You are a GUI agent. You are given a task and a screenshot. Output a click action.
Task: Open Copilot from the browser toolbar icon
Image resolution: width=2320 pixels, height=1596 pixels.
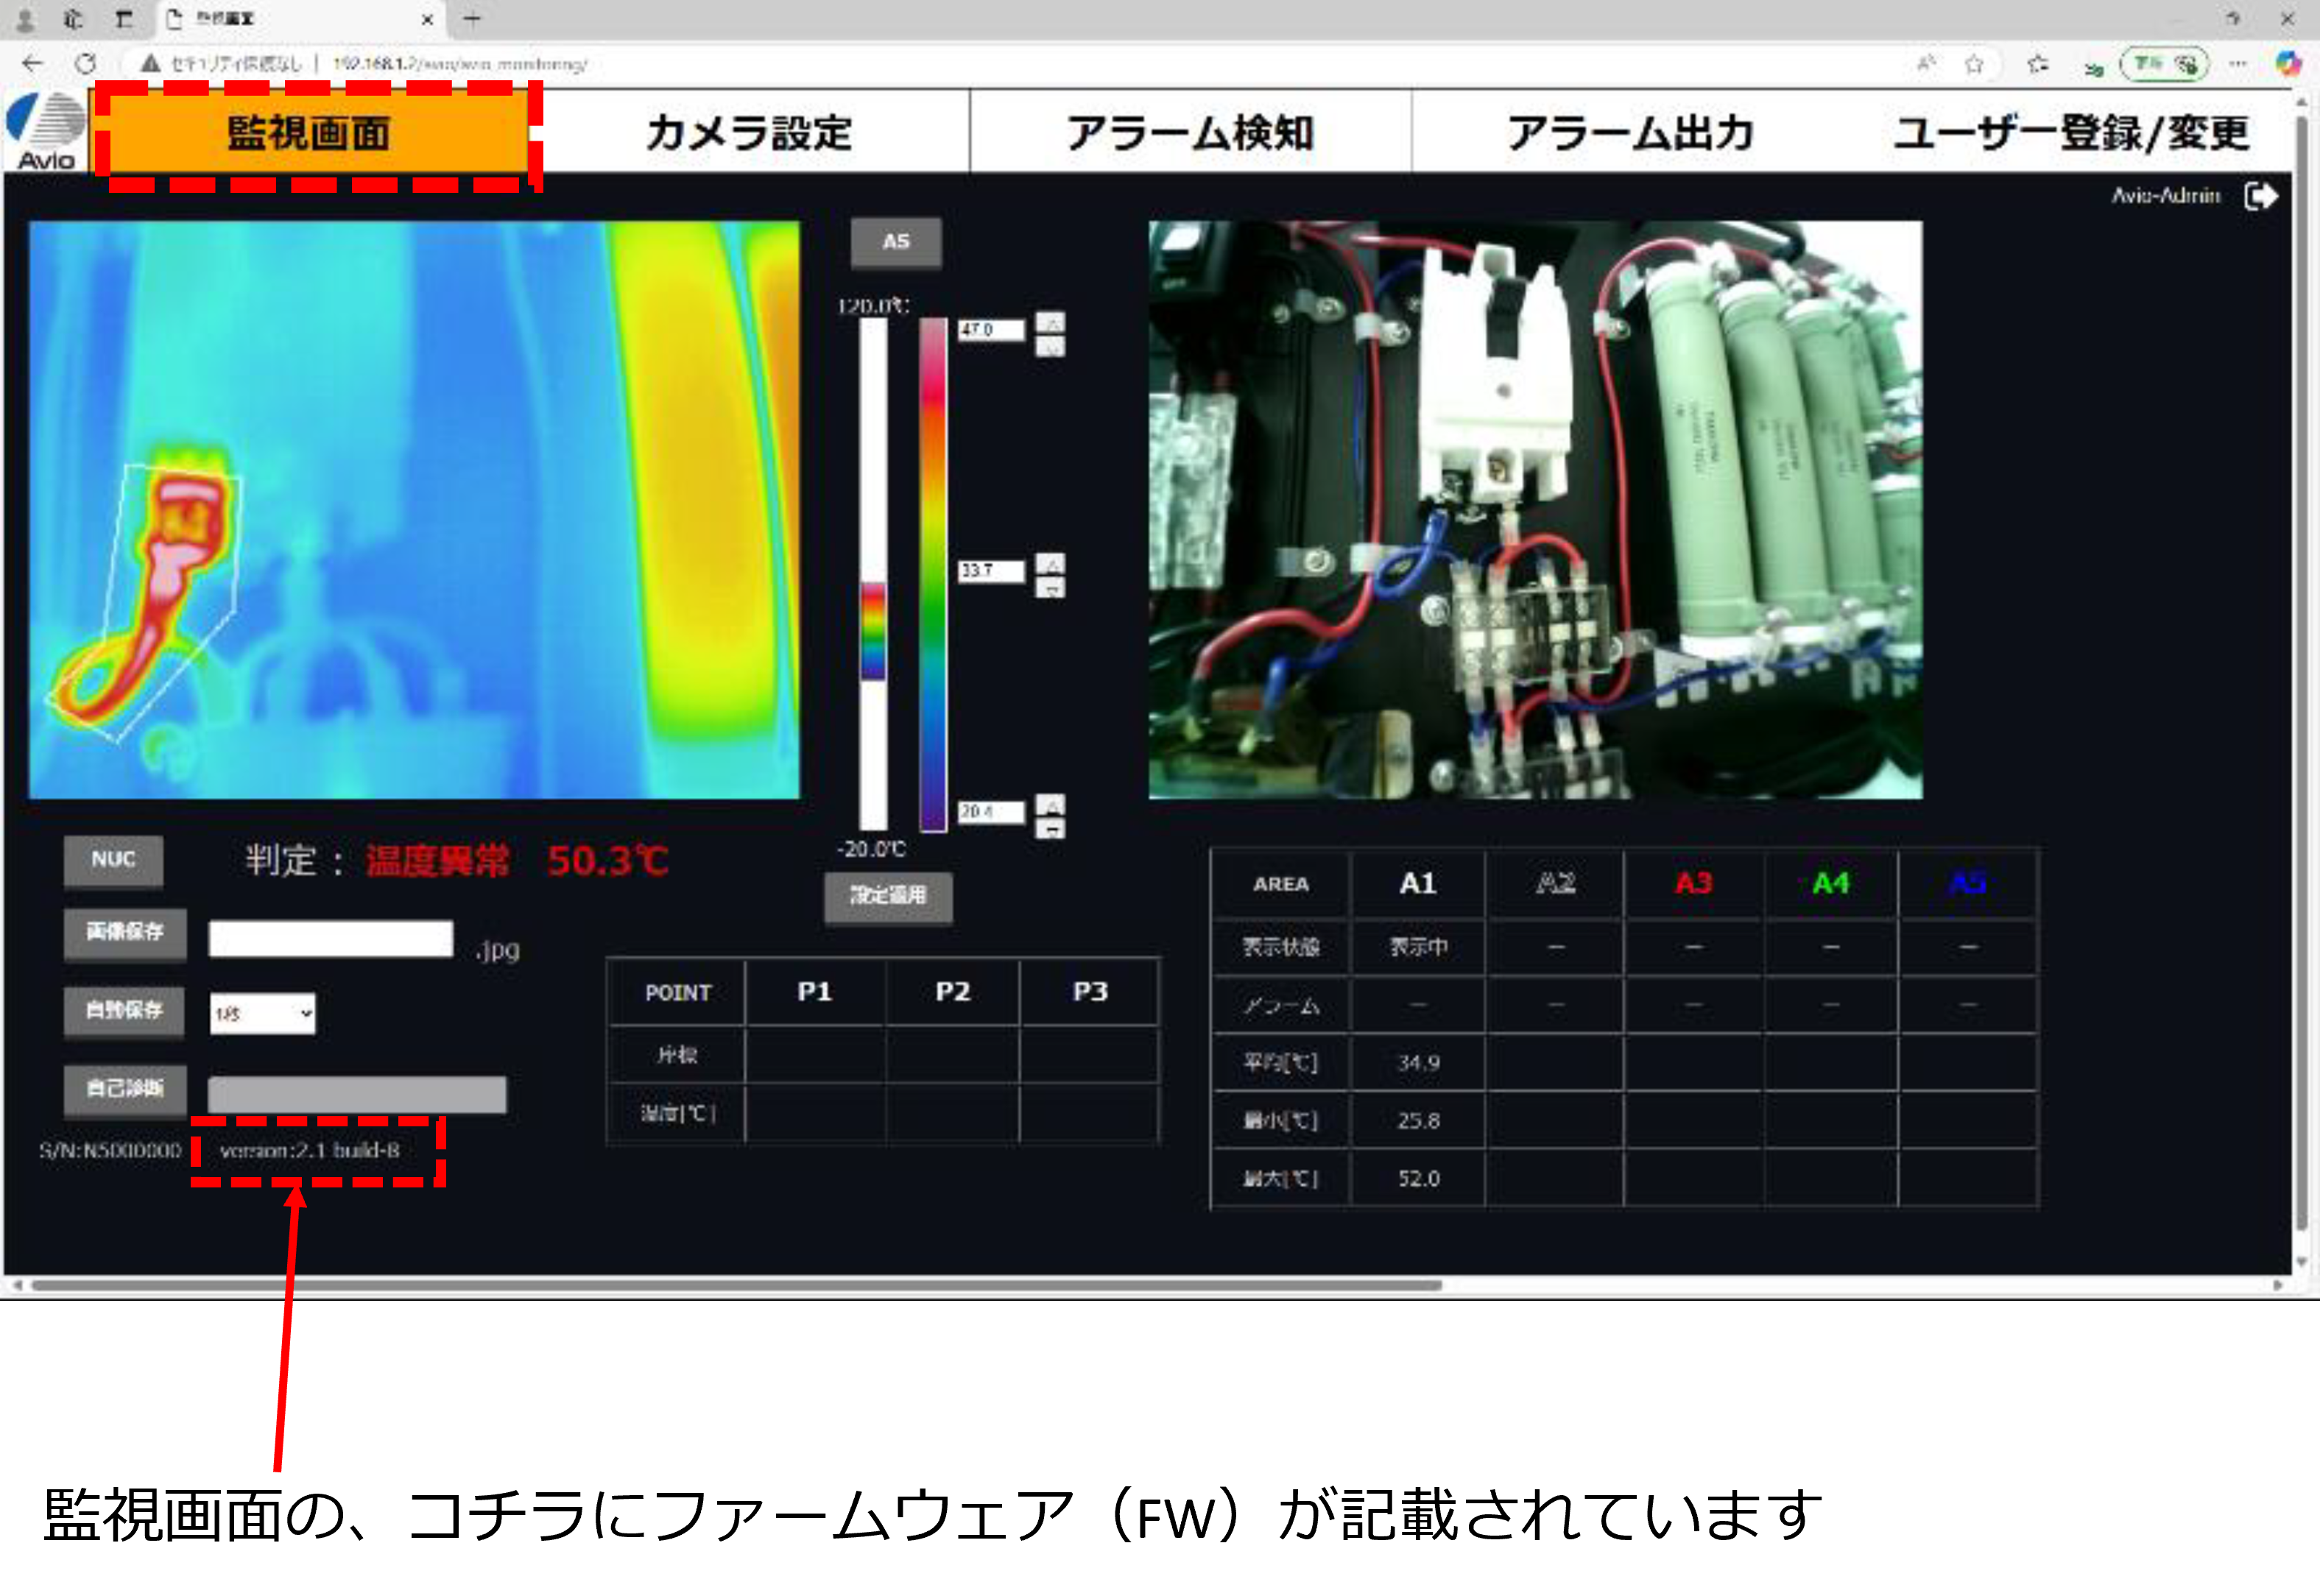2289,63
